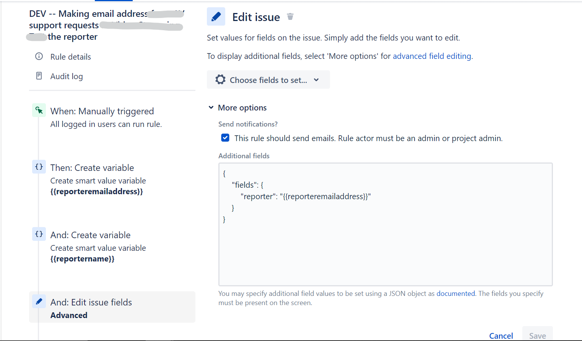Click the pencil icon of Edit issue fields step
582x341 pixels.
click(39, 301)
